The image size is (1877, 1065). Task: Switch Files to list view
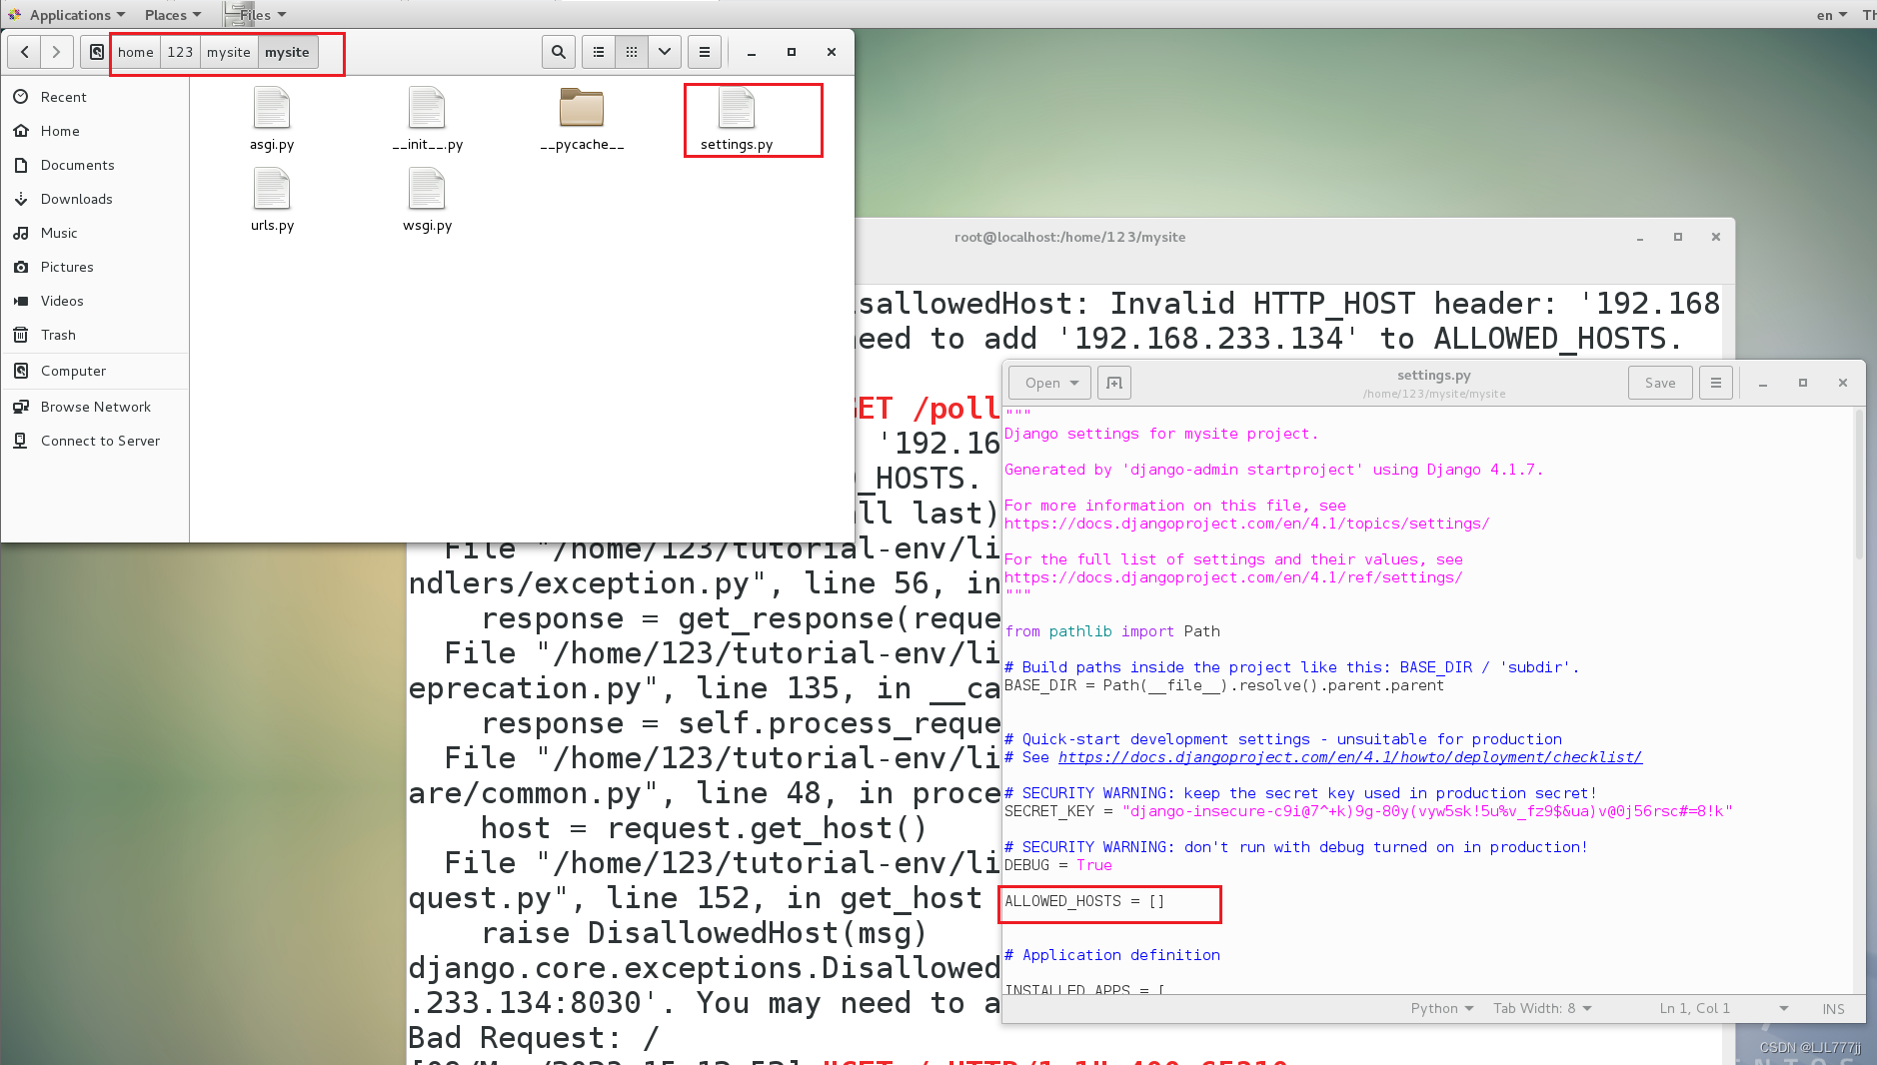(x=598, y=51)
